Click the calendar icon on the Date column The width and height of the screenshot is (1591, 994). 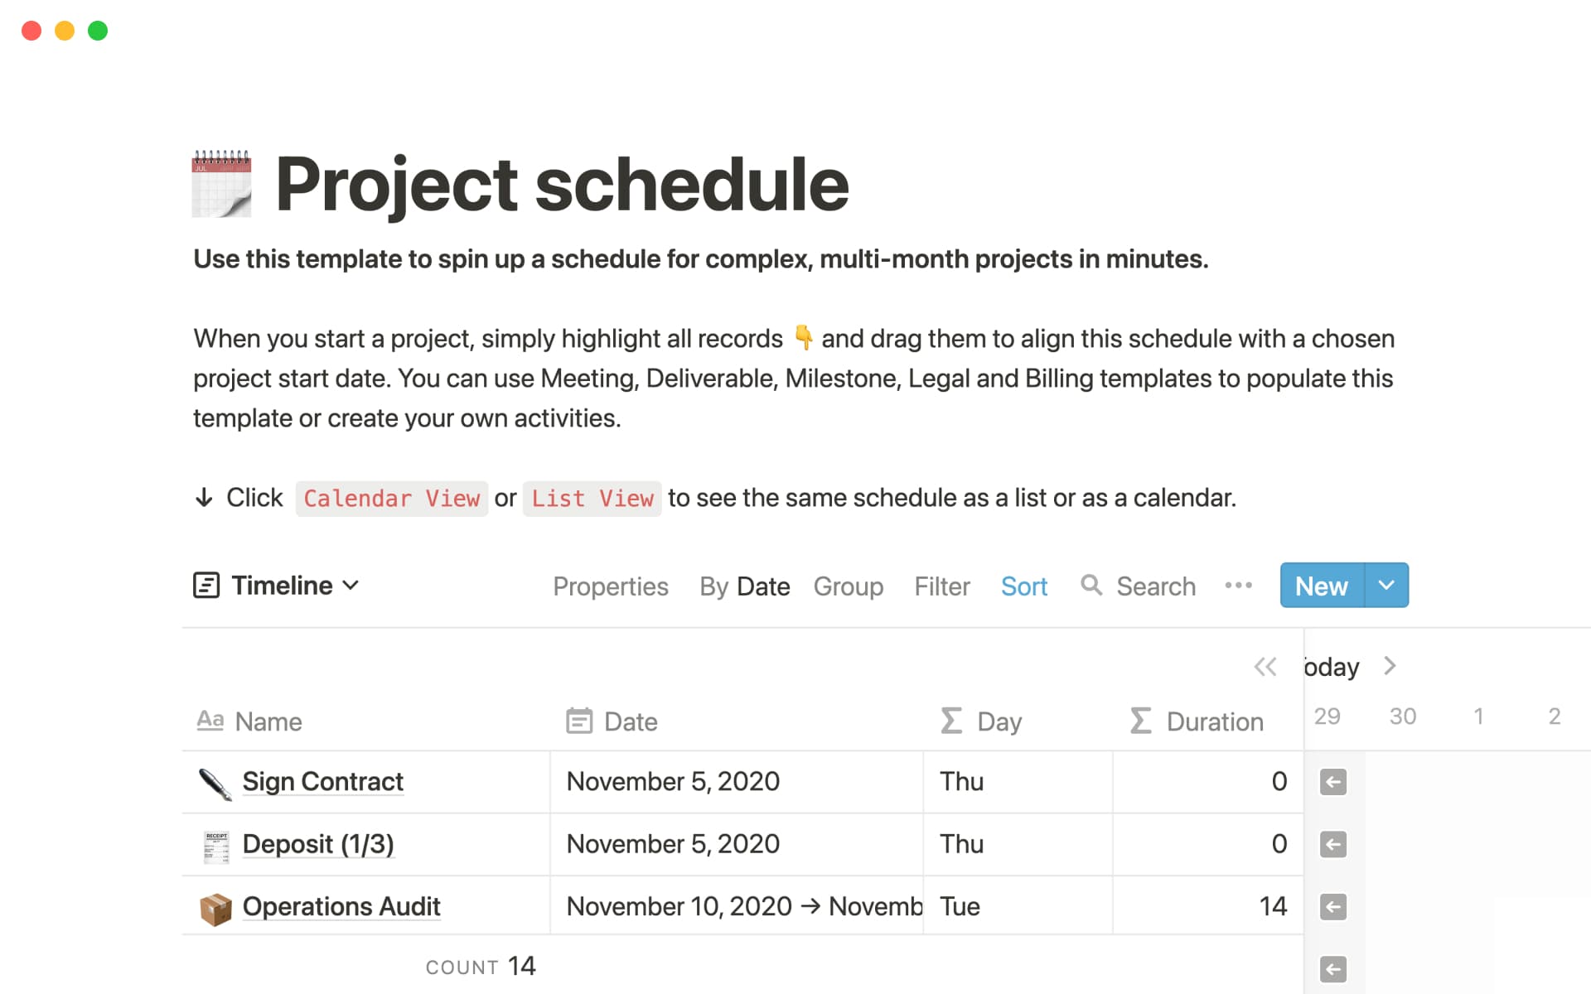point(578,721)
